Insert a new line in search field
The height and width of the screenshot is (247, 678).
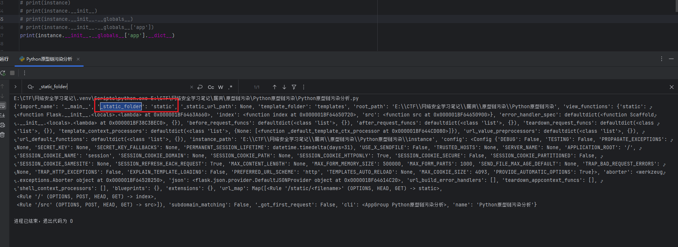(200, 87)
